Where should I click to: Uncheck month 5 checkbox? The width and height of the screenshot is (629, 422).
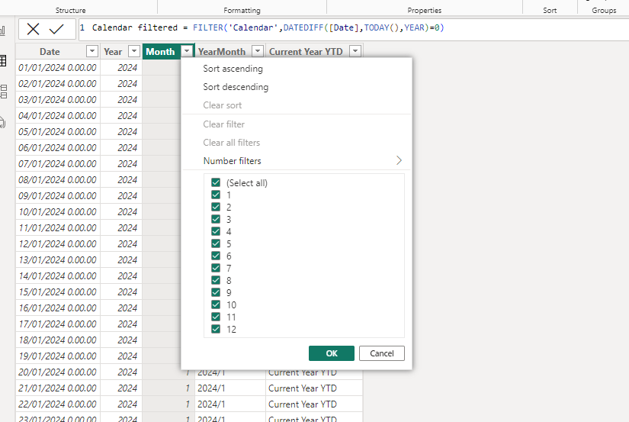[x=216, y=243]
